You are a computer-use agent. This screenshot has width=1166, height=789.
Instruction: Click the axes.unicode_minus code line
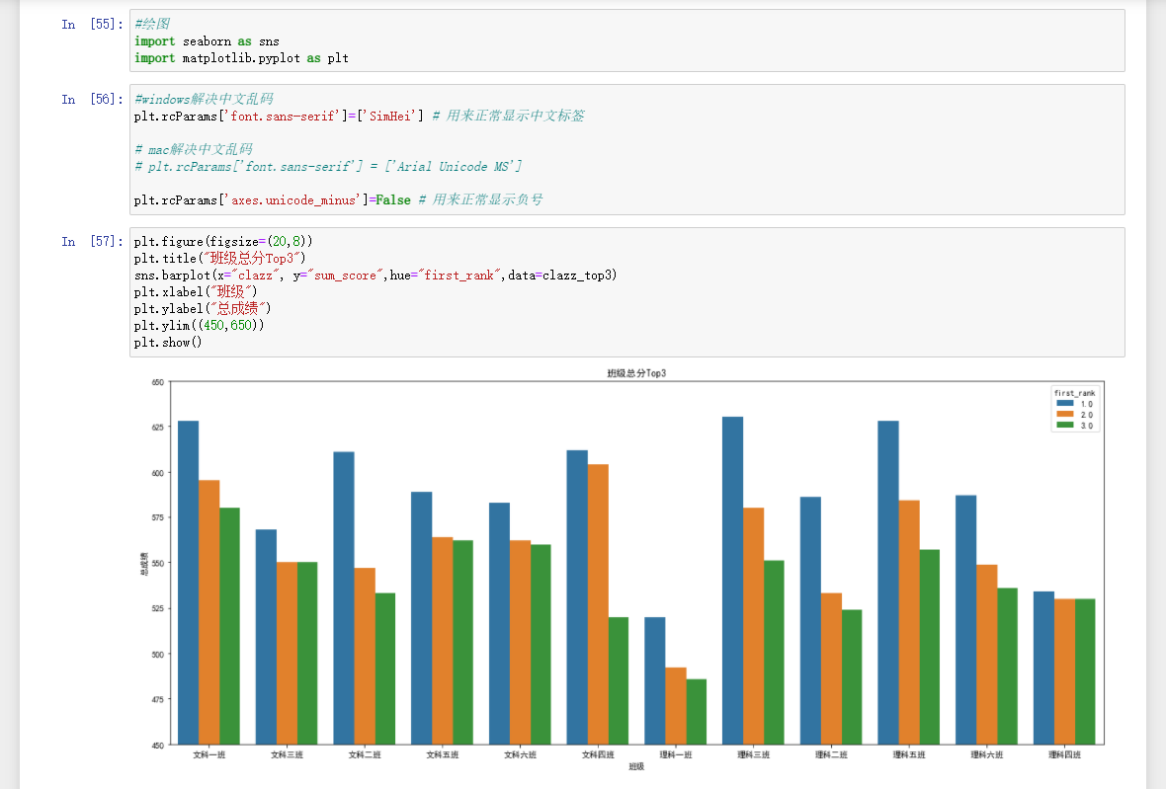click(338, 199)
